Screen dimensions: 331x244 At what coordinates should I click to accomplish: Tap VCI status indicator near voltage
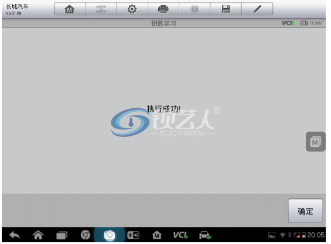pyautogui.click(x=288, y=23)
